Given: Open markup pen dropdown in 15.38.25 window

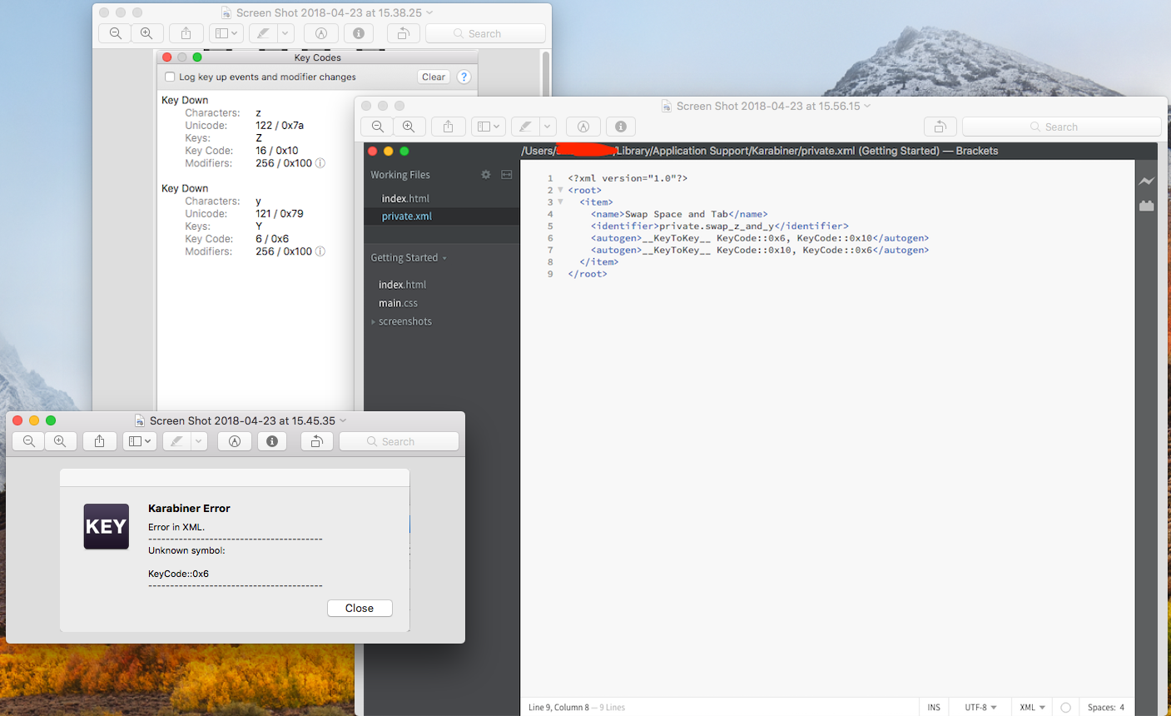Looking at the screenshot, I should point(285,33).
